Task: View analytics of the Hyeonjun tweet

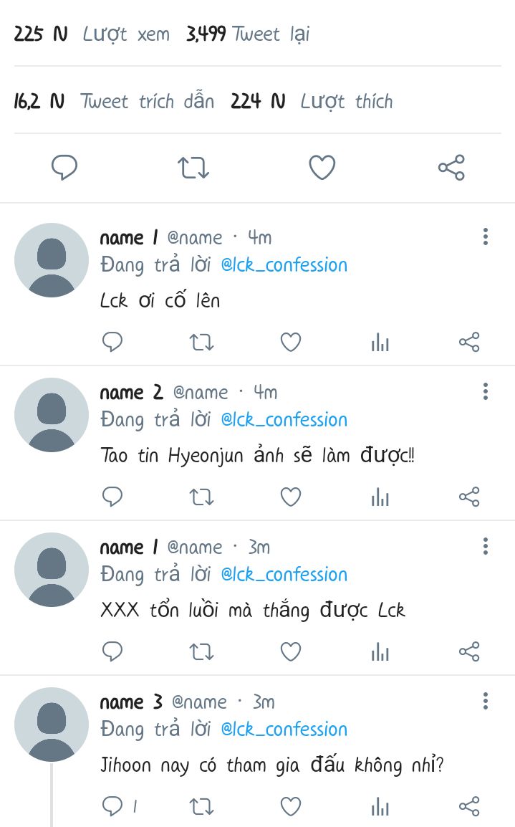Action: (x=380, y=497)
